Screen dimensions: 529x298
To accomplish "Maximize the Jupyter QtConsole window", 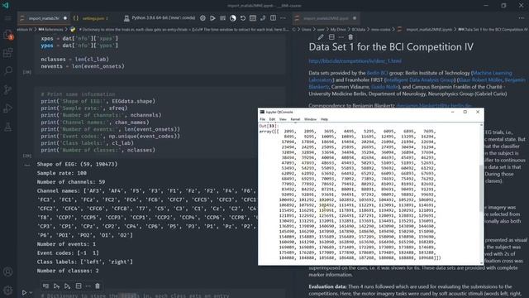I will (x=465, y=112).
